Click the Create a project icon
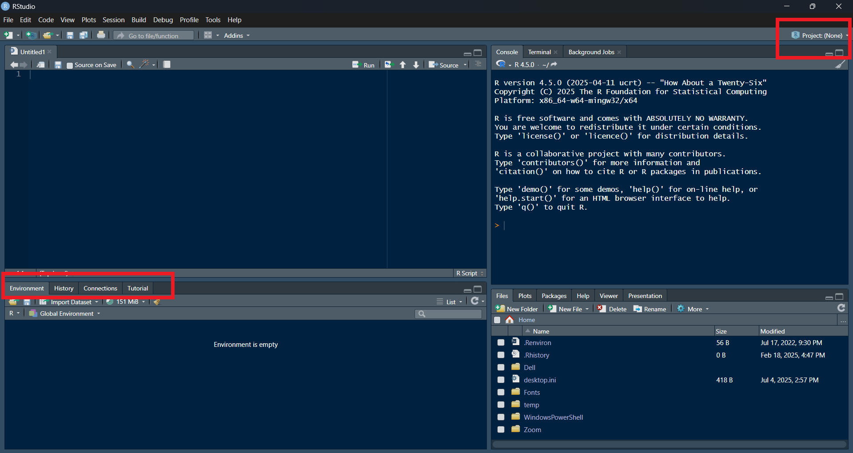Screen dimensions: 853x453 click(x=31, y=35)
